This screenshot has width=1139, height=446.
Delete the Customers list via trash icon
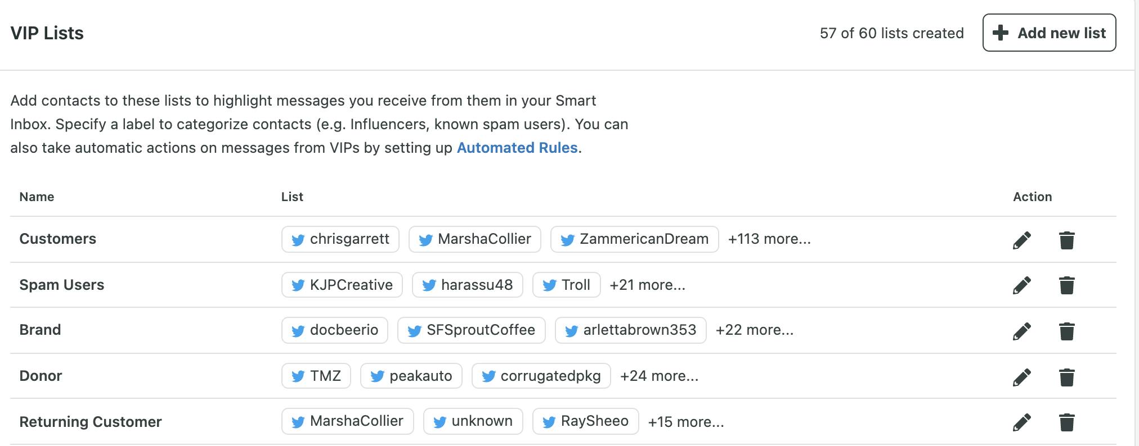point(1067,240)
